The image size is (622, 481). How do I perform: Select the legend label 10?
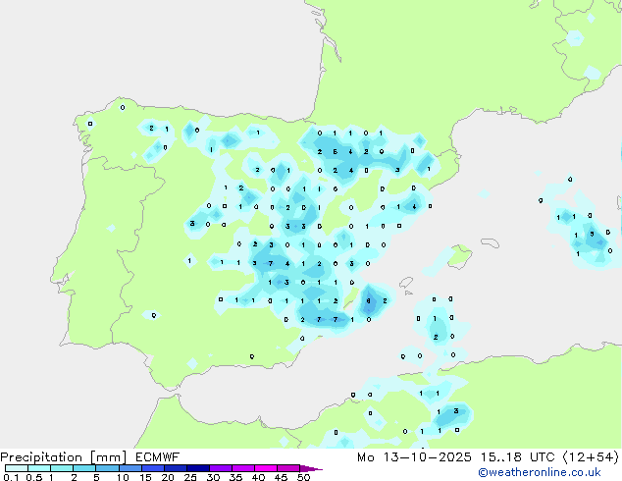coord(123,477)
